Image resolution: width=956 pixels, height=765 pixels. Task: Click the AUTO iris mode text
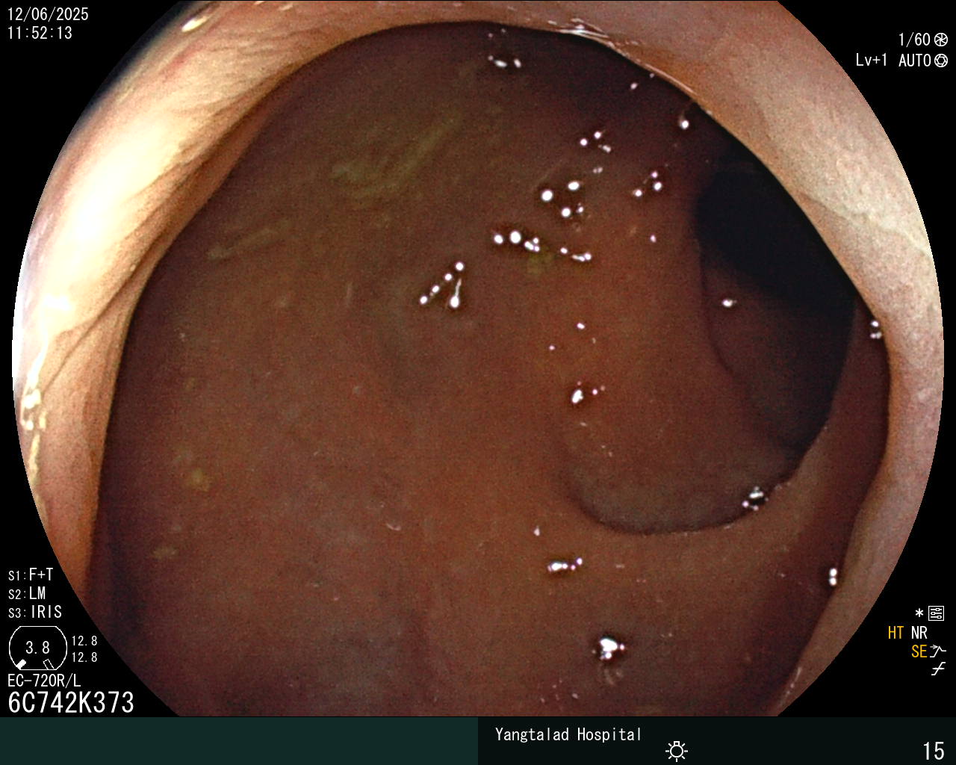[914, 61]
